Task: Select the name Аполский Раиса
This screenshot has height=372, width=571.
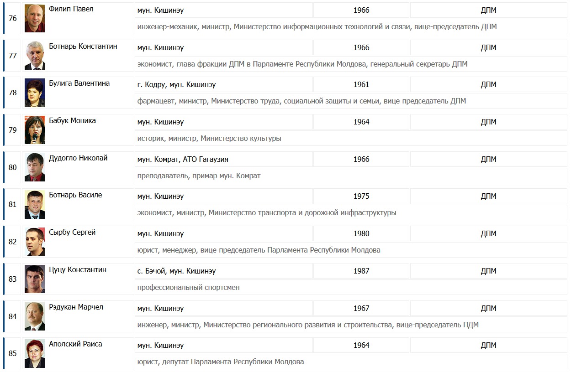Action: tap(75, 344)
